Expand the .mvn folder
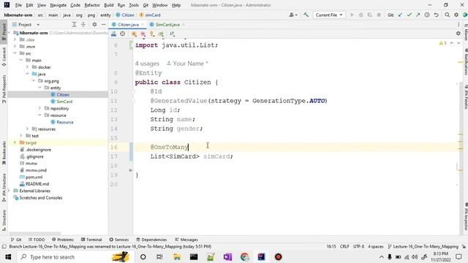Screen dimensions: 468x263 click(15, 46)
